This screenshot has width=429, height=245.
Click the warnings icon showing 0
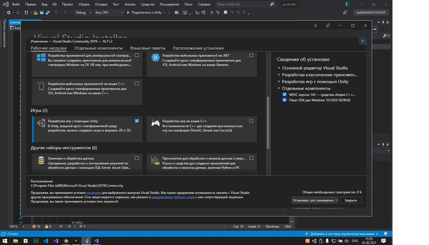(48, 226)
